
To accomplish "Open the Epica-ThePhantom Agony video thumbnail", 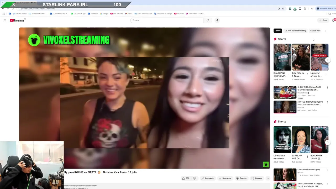I will (x=285, y=175).
